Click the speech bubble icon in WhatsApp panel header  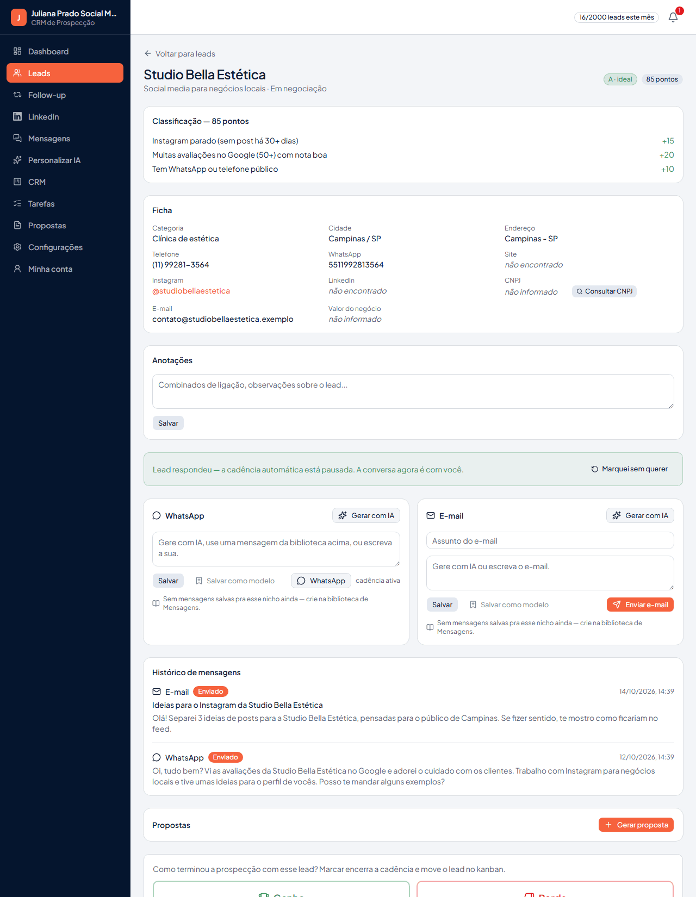(157, 515)
